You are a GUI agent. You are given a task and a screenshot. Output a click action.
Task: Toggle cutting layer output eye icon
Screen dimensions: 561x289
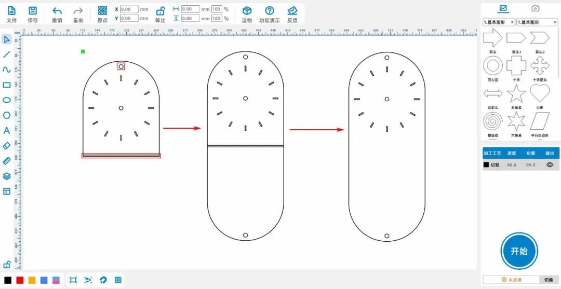[x=550, y=164]
